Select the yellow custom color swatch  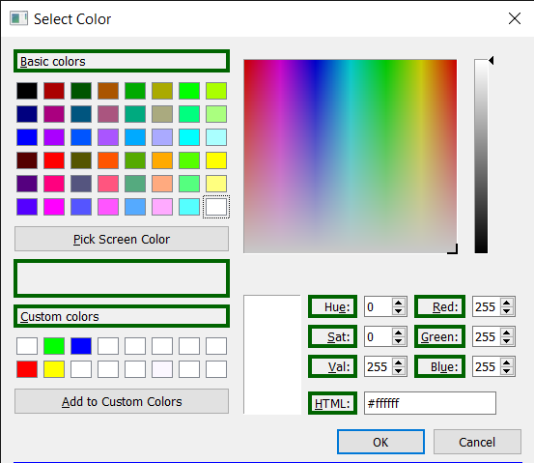point(54,369)
